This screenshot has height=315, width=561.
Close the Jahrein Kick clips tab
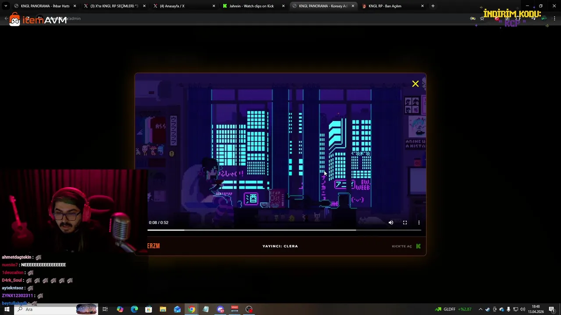tap(284, 6)
